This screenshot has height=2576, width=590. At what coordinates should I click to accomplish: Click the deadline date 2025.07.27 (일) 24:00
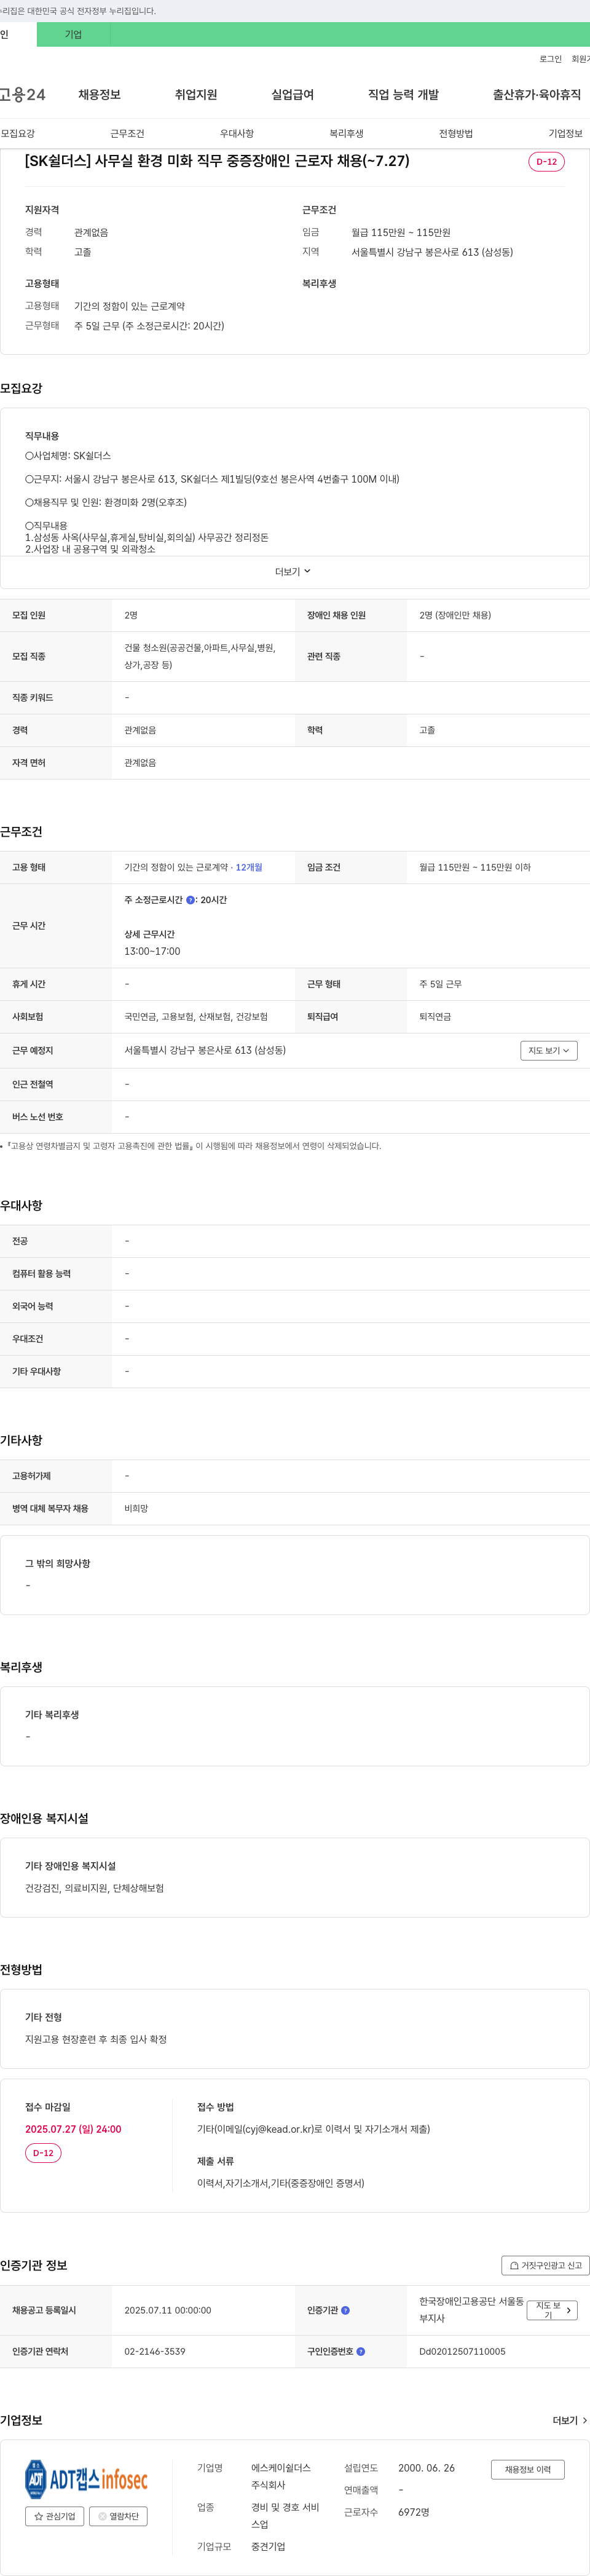[73, 2129]
